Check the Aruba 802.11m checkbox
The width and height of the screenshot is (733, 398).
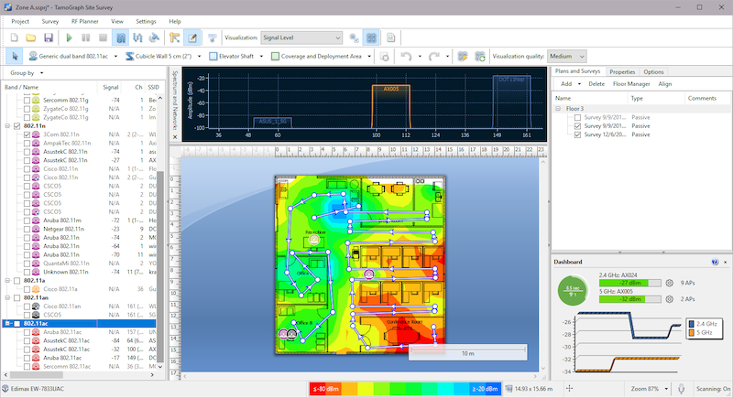(x=27, y=221)
